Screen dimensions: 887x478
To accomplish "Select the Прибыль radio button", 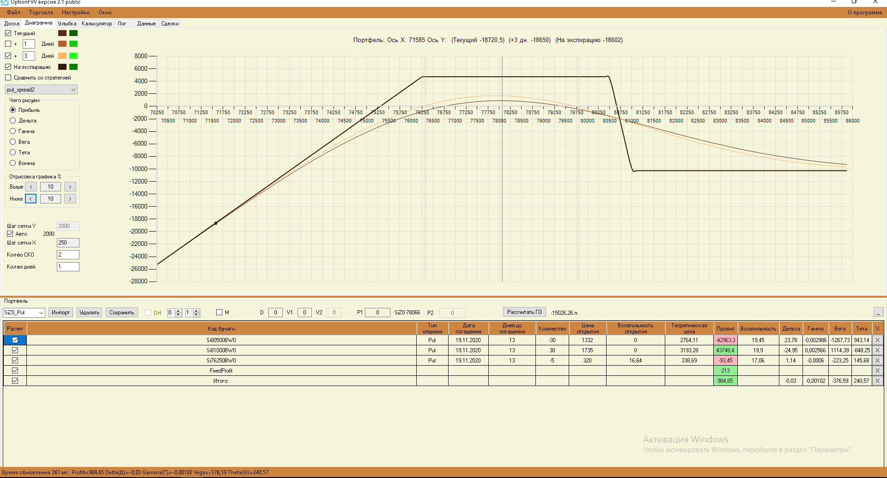I will click(13, 110).
